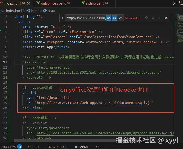Go to next match arrow
183x149 pixels.
point(153,18)
